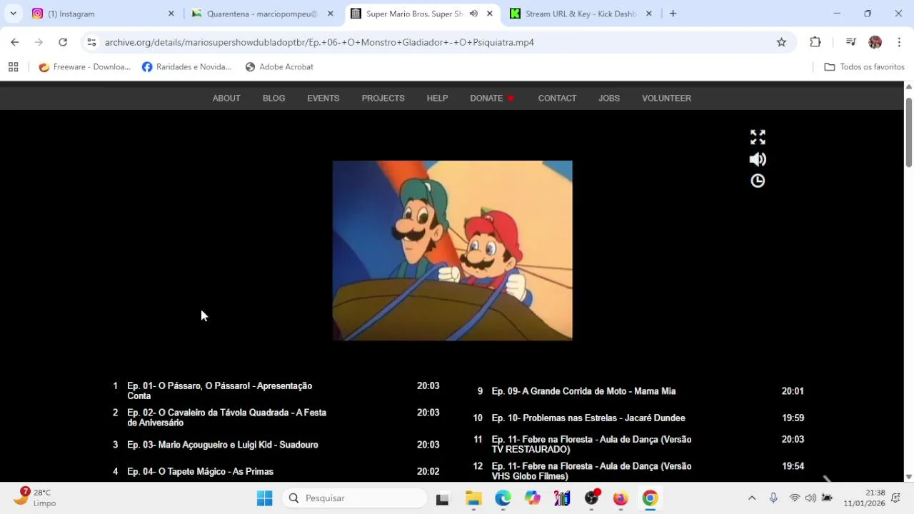Viewport: 914px width, 514px height.
Task: Open the VOLUNTEER menu item
Action: coord(666,98)
